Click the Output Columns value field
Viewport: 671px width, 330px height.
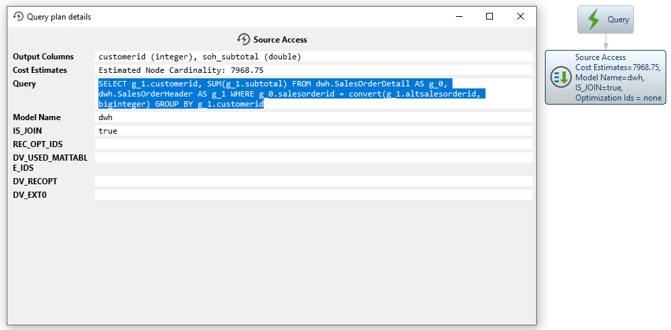click(x=314, y=57)
